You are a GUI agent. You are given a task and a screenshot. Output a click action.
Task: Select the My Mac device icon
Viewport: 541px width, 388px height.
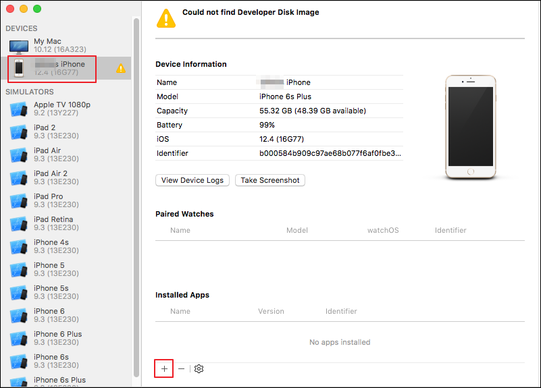(19, 47)
